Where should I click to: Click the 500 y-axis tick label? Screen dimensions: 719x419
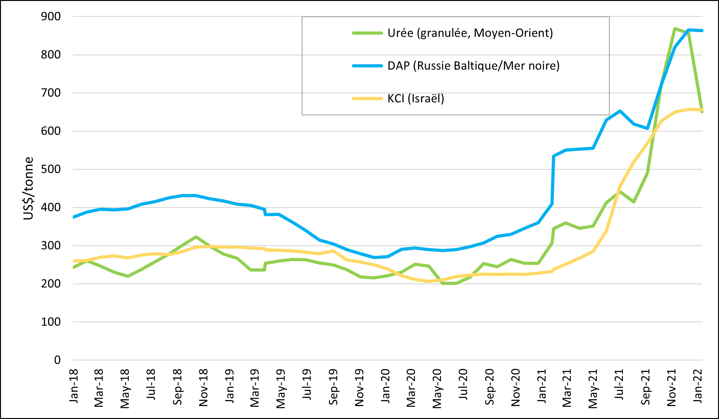(51, 169)
